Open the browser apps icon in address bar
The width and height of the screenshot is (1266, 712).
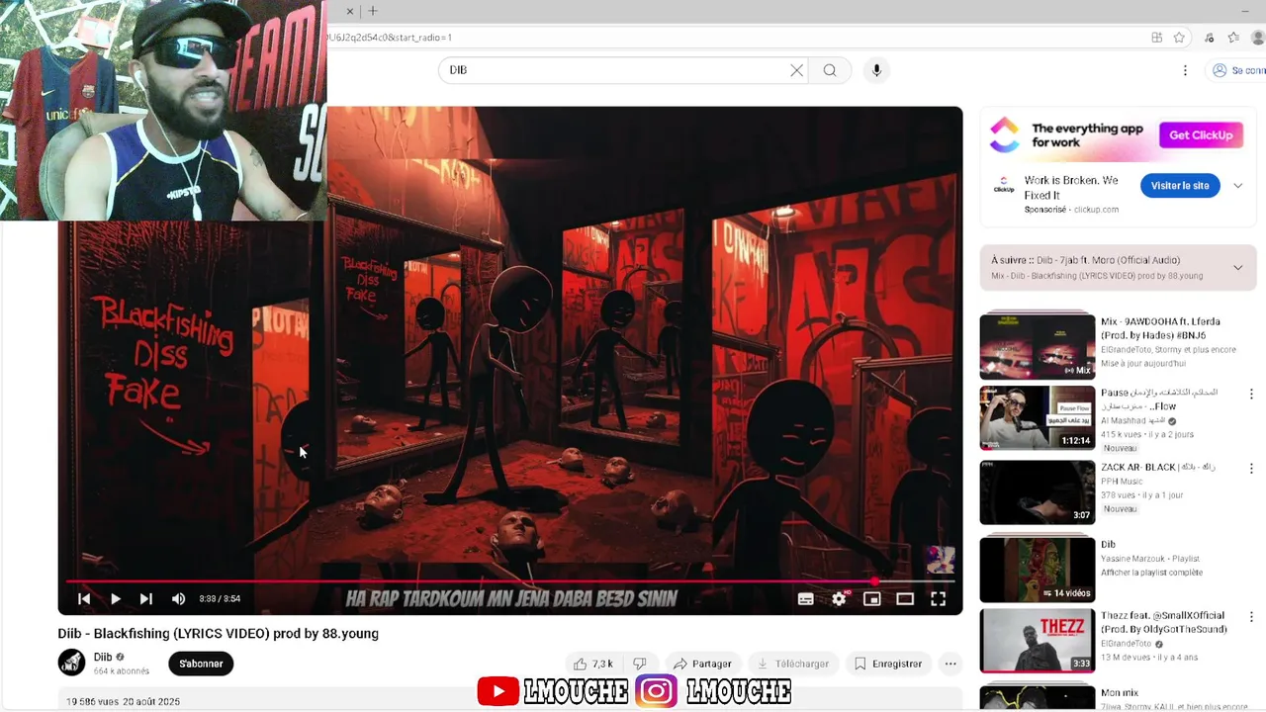click(x=1156, y=38)
